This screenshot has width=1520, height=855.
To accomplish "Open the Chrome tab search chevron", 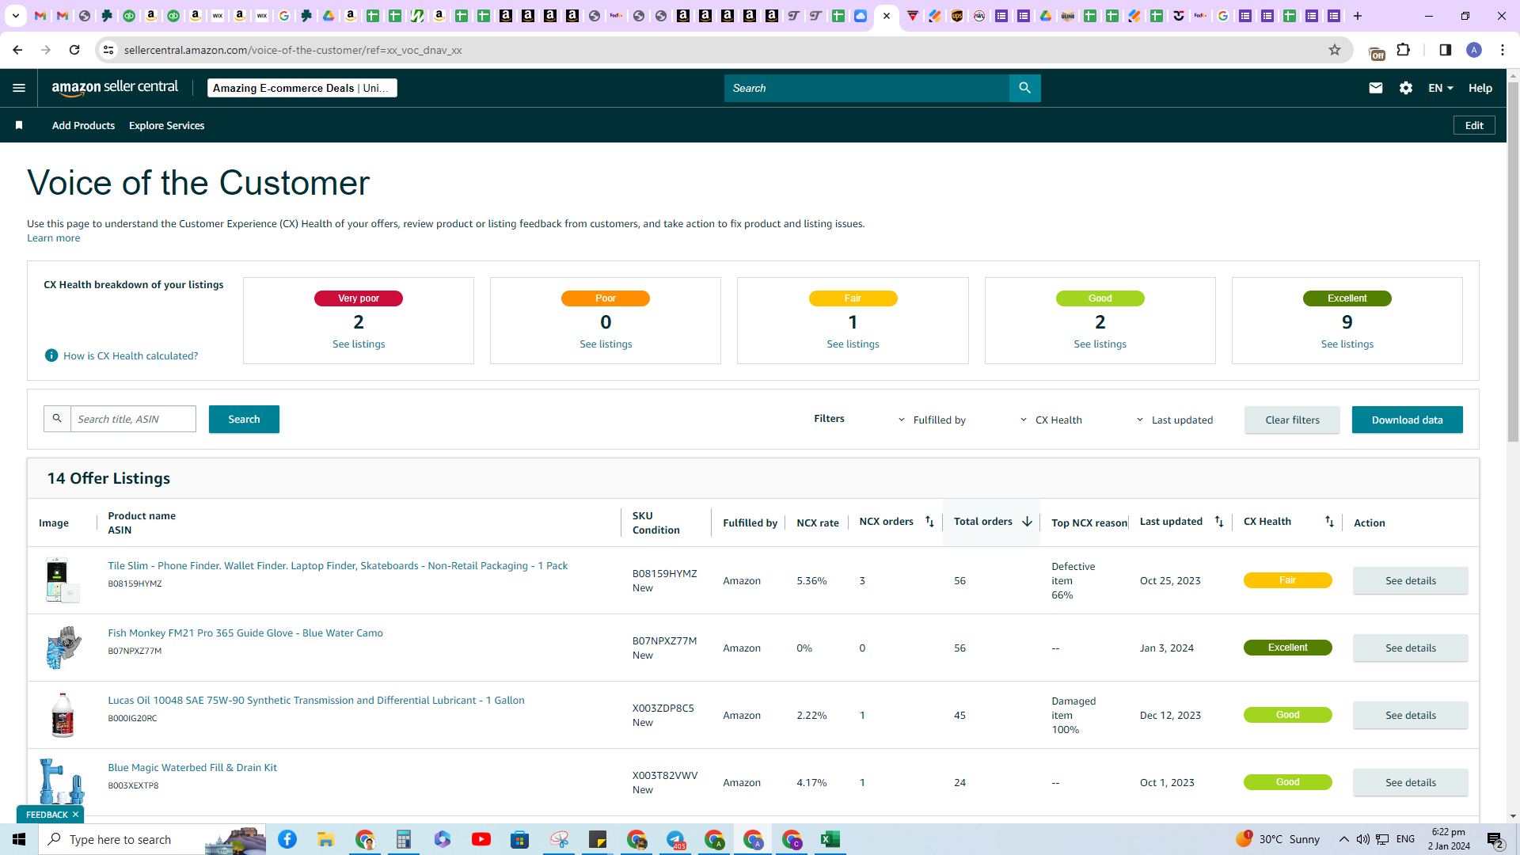I will pos(16,16).
